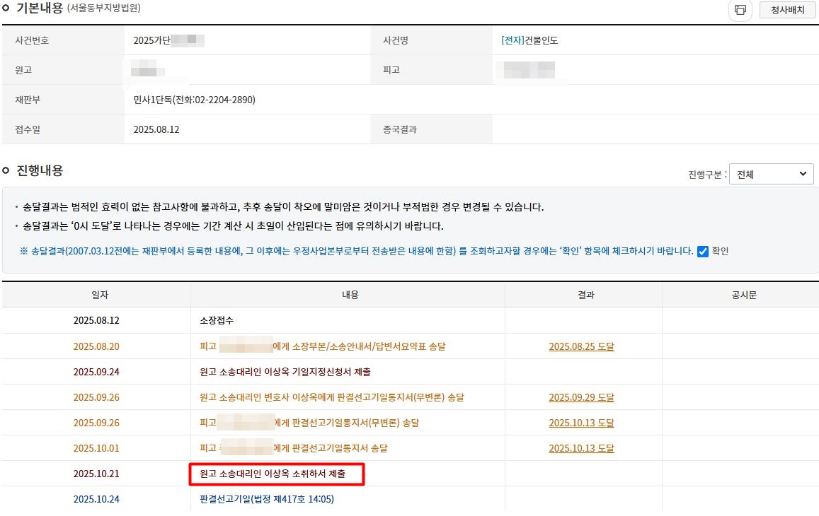Click the [전자]건물인도 case name
The width and height of the screenshot is (819, 516).
click(529, 40)
